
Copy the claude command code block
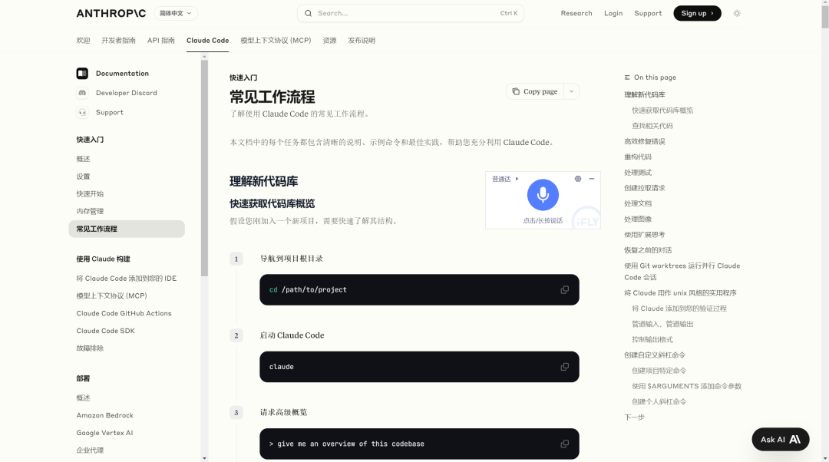pos(565,367)
